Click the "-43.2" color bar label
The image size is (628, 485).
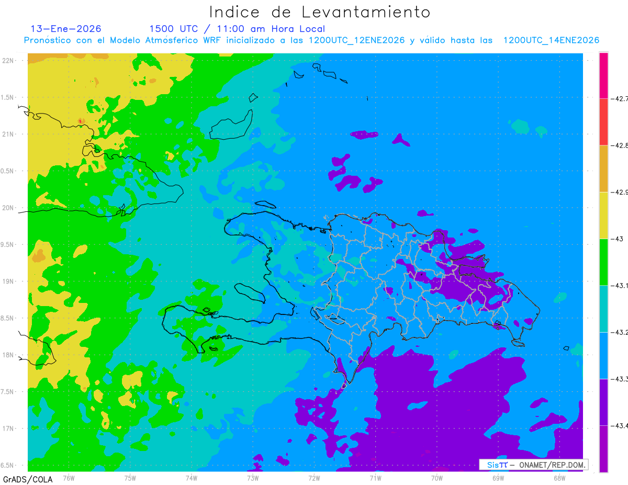619,332
